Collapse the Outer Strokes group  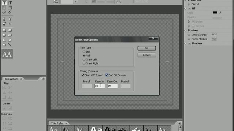pos(189,39)
